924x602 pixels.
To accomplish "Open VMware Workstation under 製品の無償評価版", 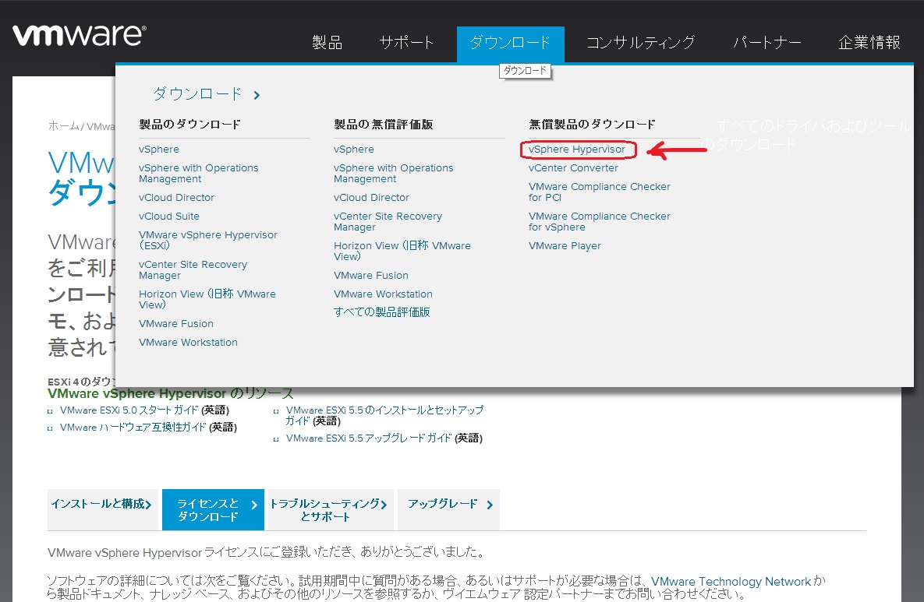I will 384,294.
